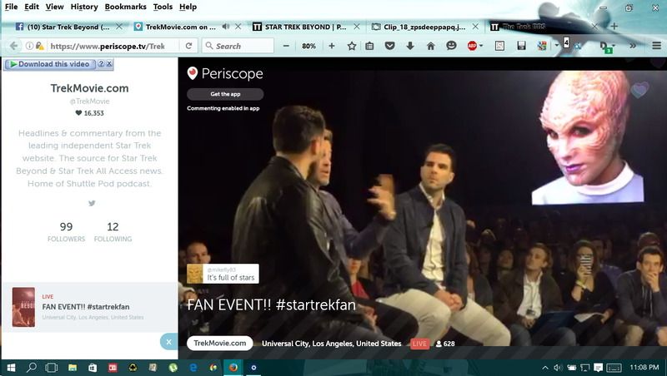Expand the toolbar overflow chevron
This screenshot has width=667, height=376.
pos(633,46)
